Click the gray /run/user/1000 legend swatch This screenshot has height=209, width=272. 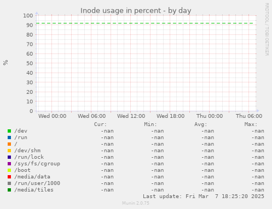coord(9,183)
